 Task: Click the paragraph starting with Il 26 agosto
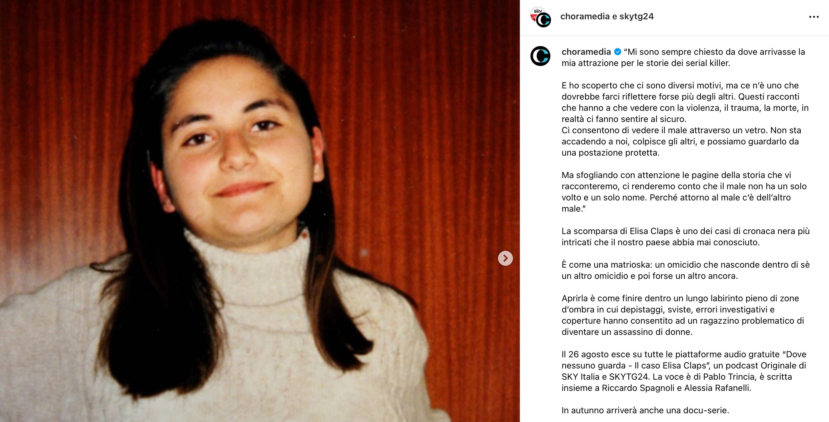click(x=684, y=371)
